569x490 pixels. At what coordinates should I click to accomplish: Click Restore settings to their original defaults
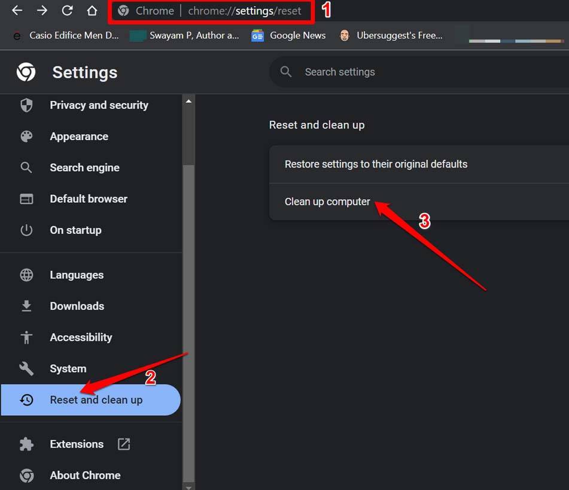(x=376, y=164)
